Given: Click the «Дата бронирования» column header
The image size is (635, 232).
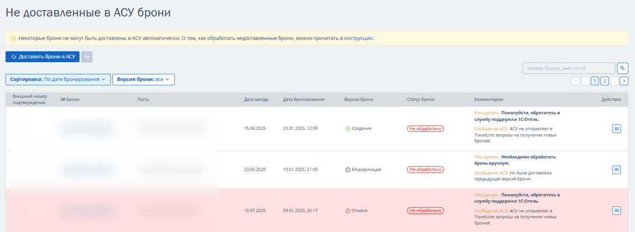Looking at the screenshot, I should tap(304, 100).
